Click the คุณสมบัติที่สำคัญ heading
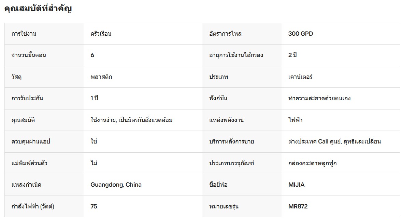 tap(38, 8)
